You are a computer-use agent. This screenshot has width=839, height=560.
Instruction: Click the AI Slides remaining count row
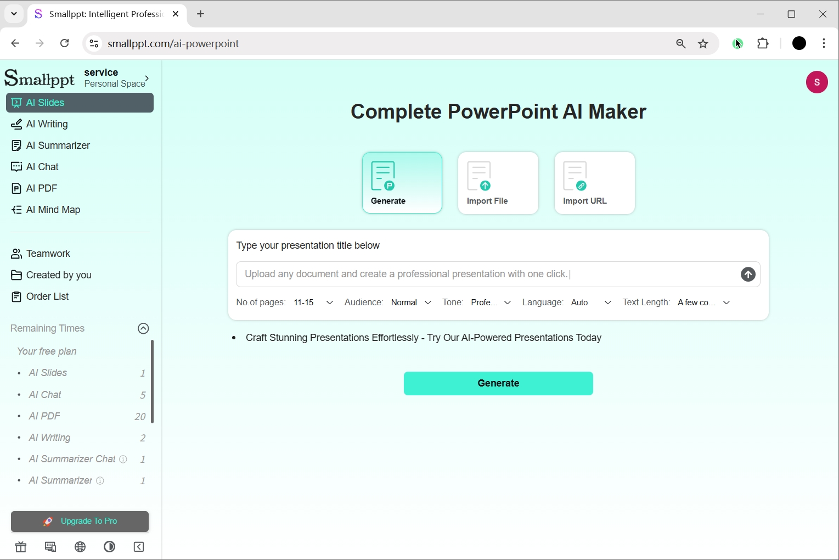click(x=81, y=373)
